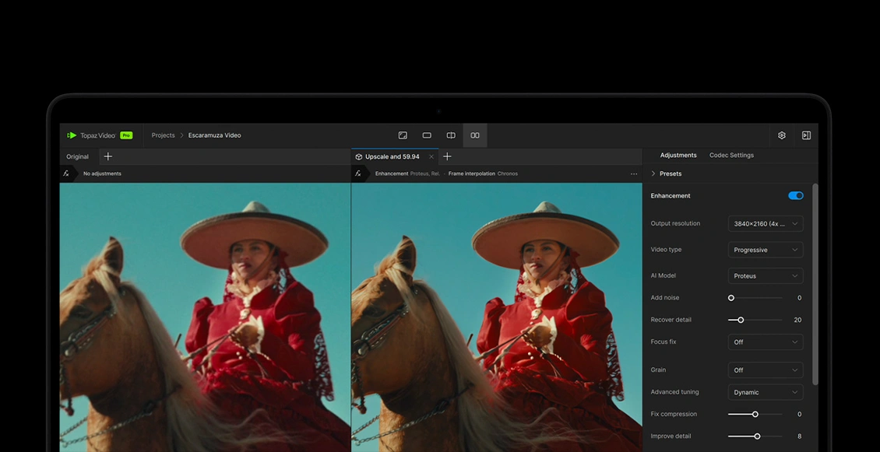This screenshot has height=452, width=880.
Task: Add new tab next to Original
Action: 108,156
